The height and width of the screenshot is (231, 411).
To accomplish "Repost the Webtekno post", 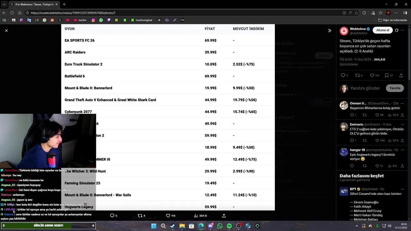I will click(x=359, y=75).
